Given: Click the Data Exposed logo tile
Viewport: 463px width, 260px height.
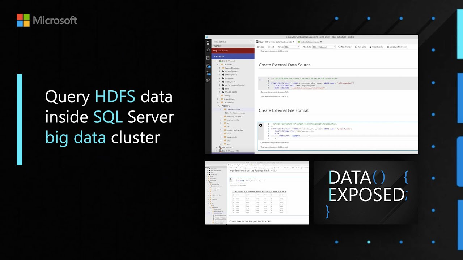Looking at the screenshot, I should (x=366, y=193).
